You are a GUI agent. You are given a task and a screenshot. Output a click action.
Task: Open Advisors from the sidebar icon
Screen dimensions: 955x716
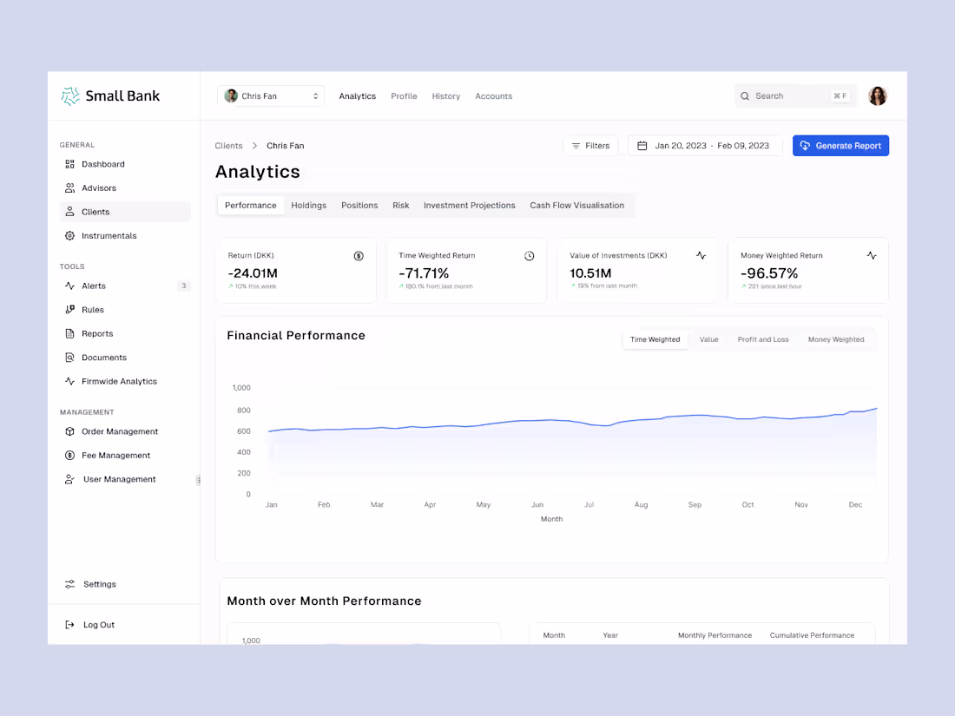click(69, 187)
